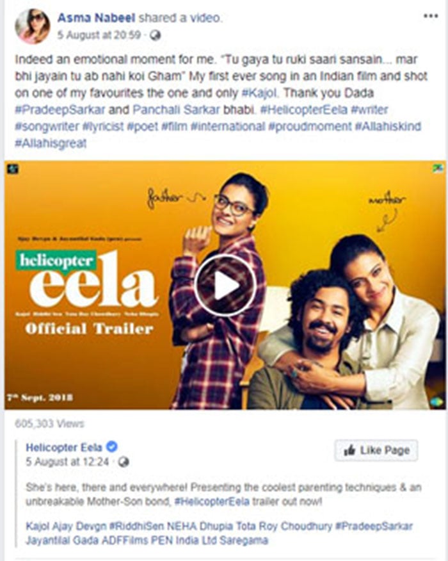Open Asma Nabeel's profile name link

tap(96, 17)
